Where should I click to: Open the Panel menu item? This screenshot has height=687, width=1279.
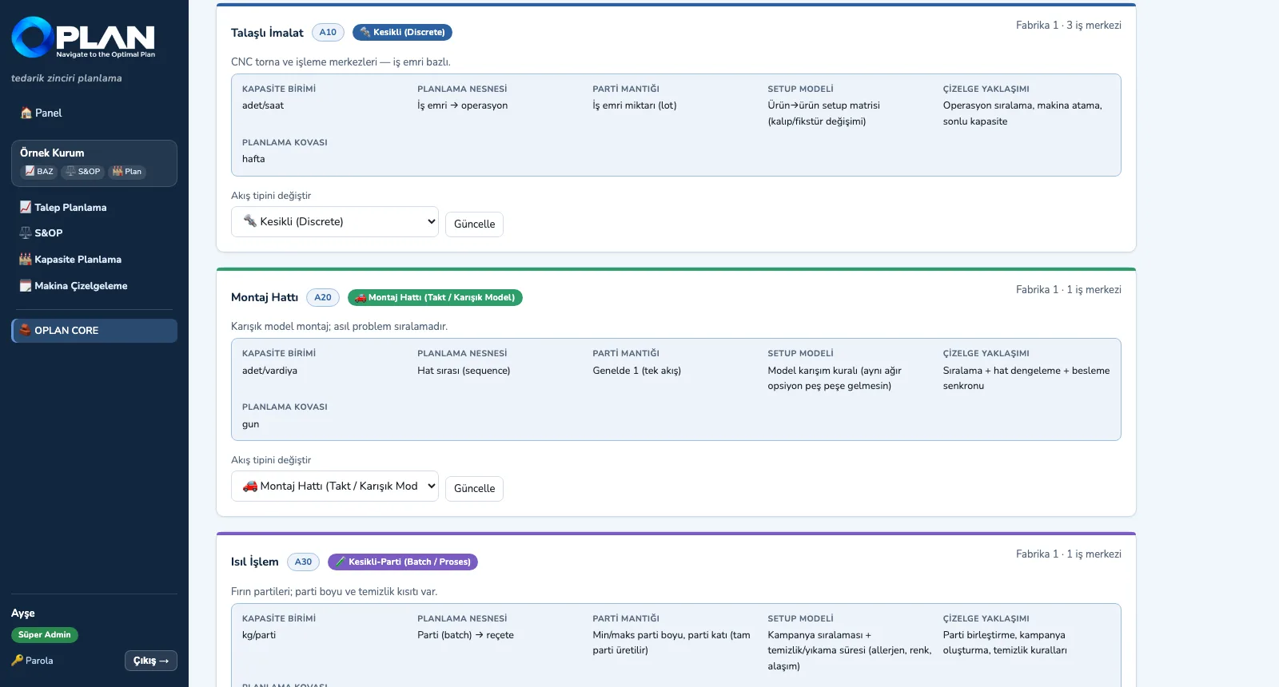94,113
